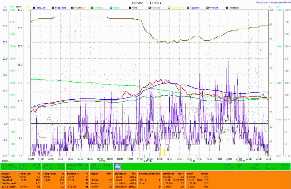
Task: Click the weather condition icon in green bar
Action: coord(118,166)
